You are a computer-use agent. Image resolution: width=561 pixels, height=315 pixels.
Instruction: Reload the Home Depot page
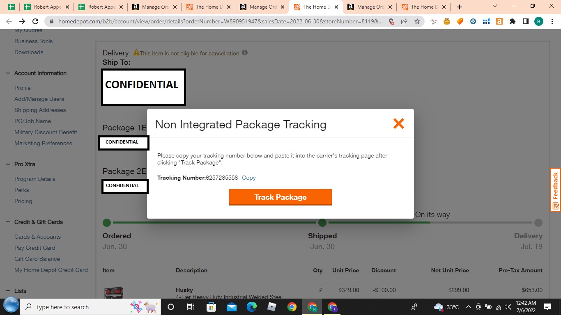click(35, 21)
